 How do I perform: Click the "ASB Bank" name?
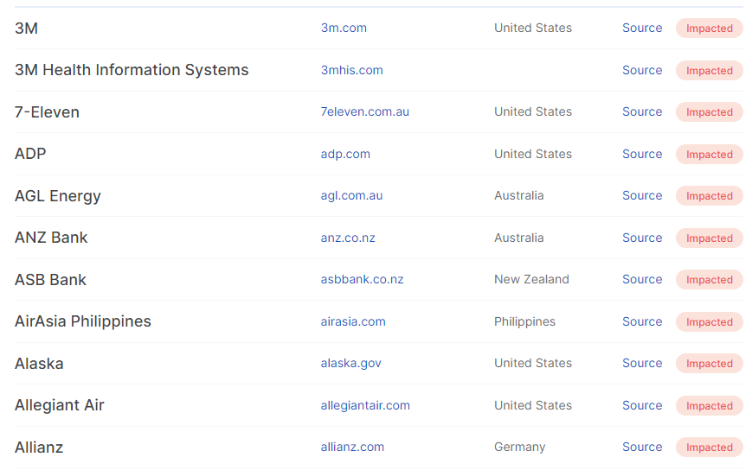click(x=50, y=280)
